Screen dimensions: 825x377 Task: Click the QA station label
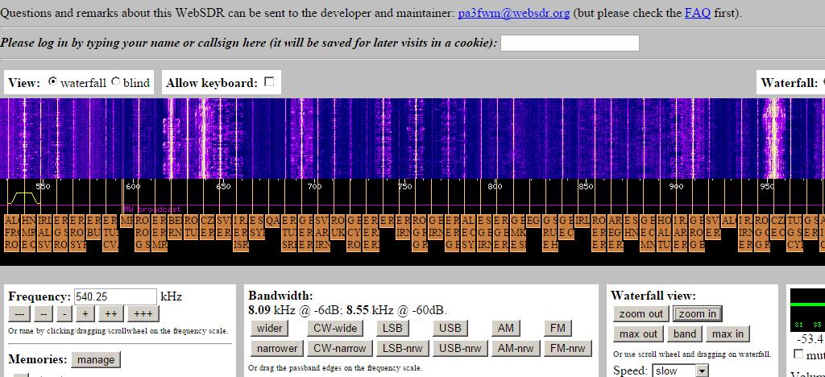[x=272, y=221]
